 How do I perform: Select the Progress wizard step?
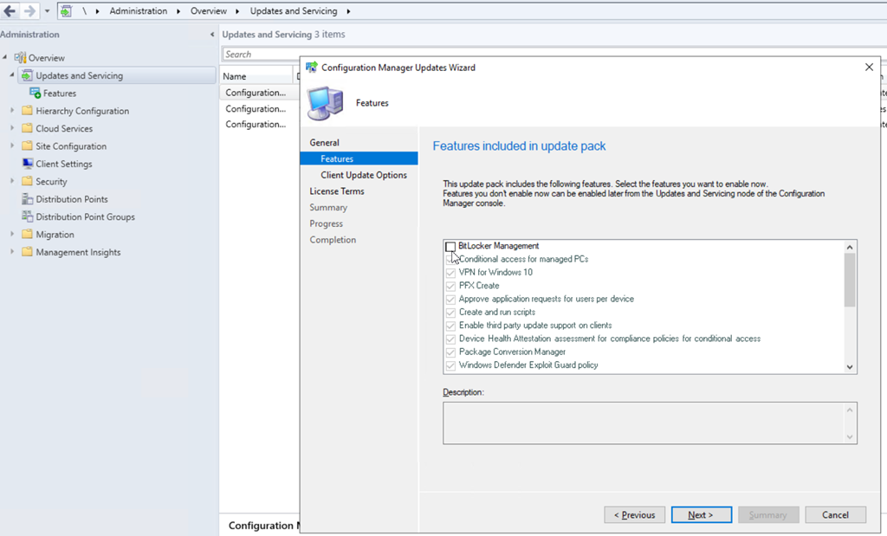tap(326, 224)
